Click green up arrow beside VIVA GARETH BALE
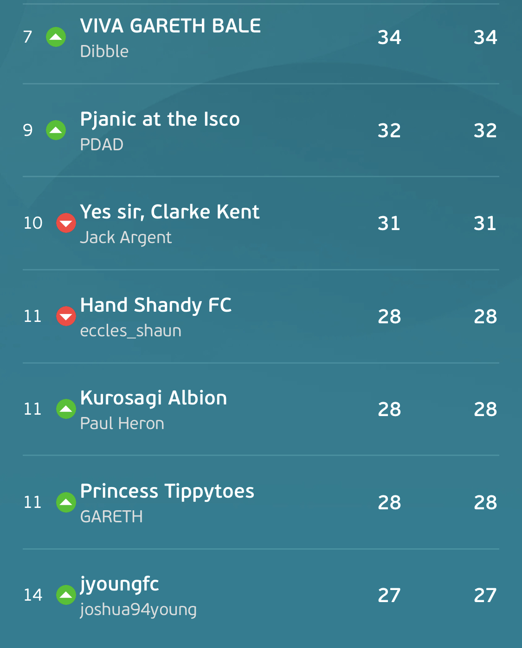This screenshot has height=648, width=522. (56, 37)
